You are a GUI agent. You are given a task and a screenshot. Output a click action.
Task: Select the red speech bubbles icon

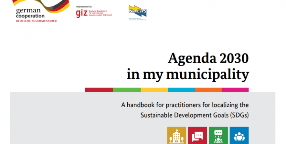click(197, 135)
